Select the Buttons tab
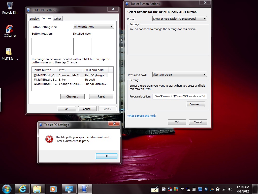 click(46, 18)
